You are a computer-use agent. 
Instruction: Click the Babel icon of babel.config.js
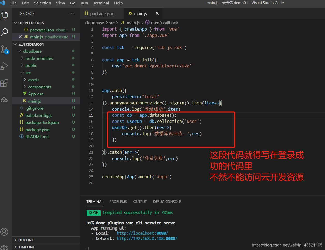click(22, 115)
